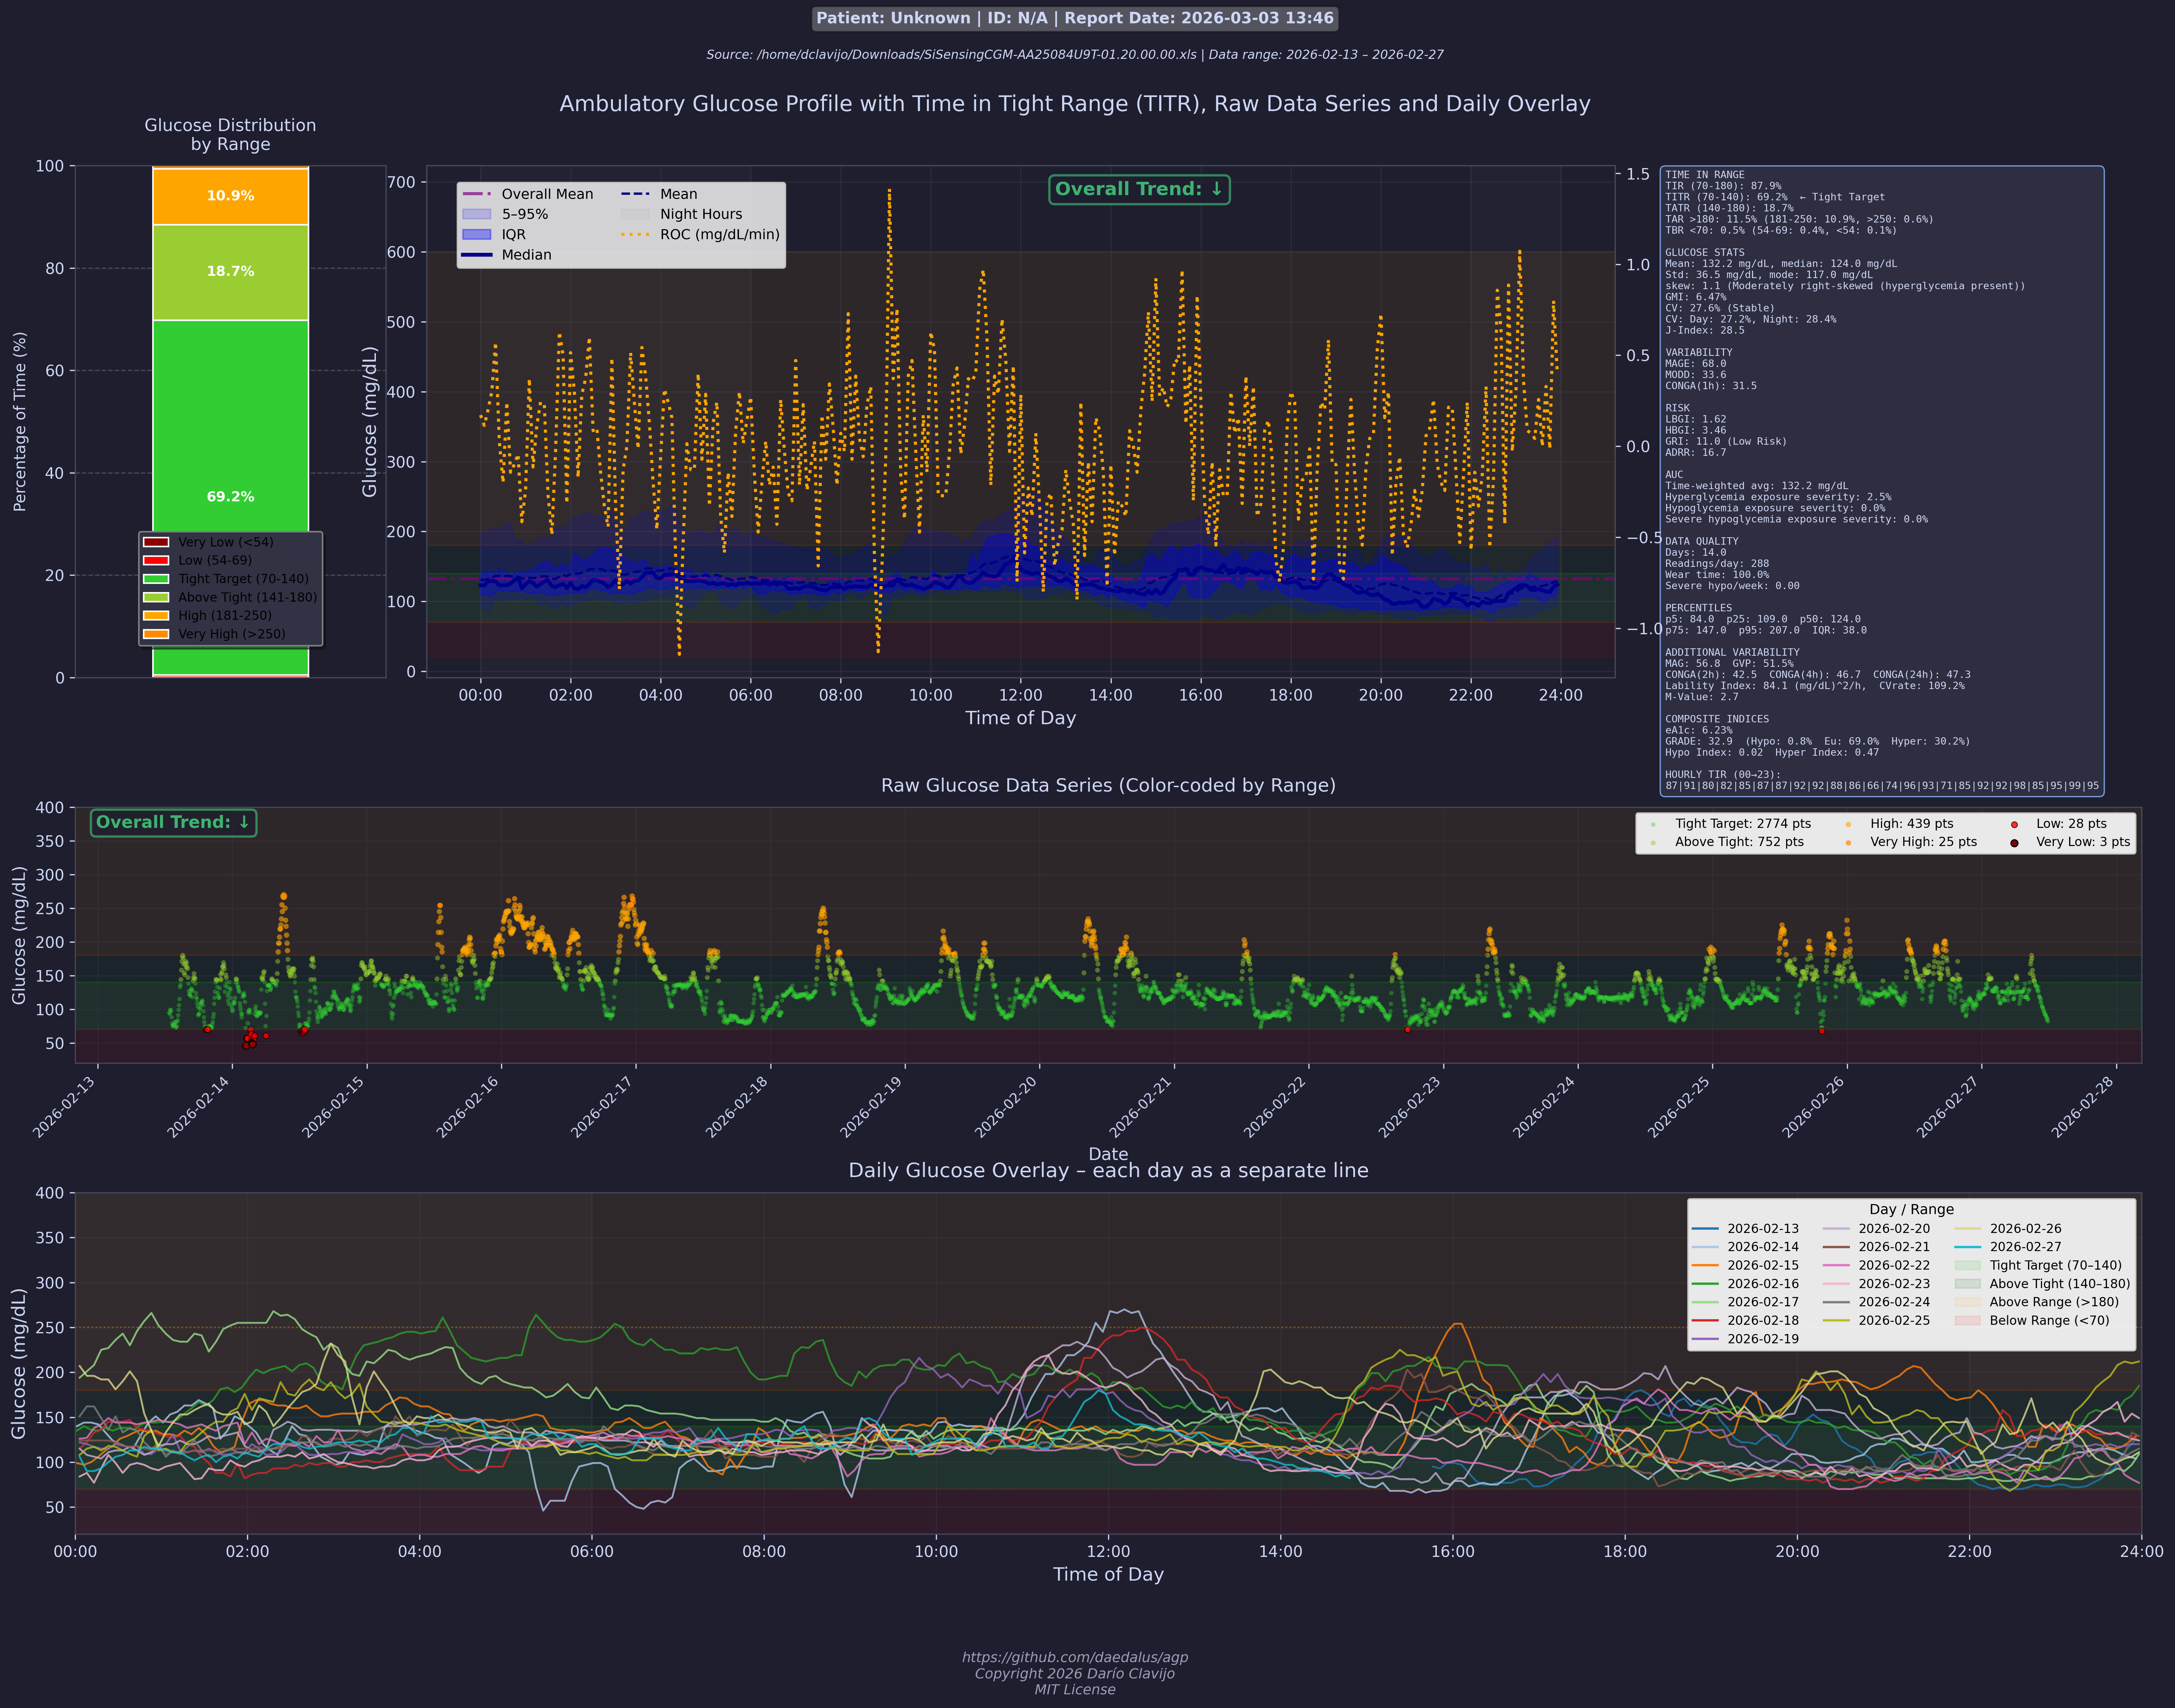Click the Tight Target (70-140) legend swatch
This screenshot has width=2175, height=1708.
[x=156, y=579]
